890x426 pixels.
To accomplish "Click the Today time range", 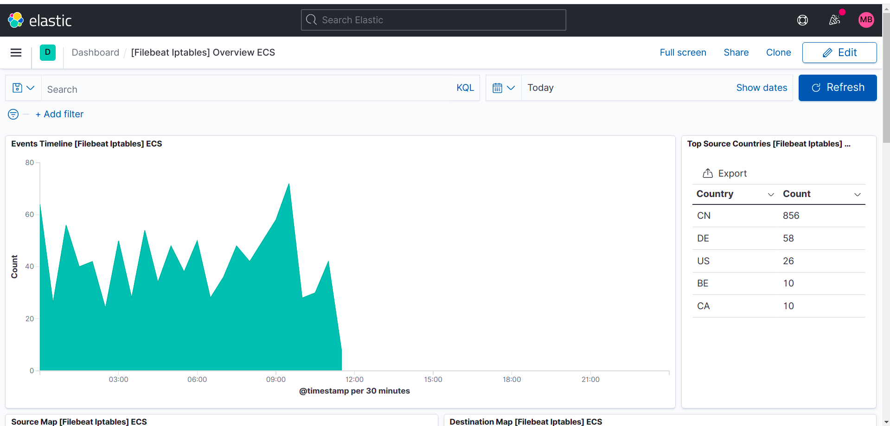I will point(540,88).
